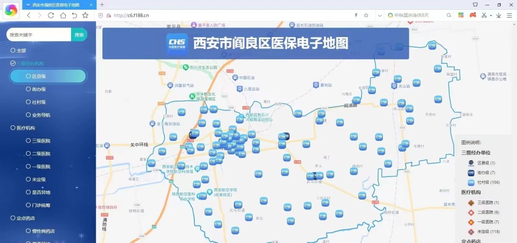Click the 搜索关键字 keyword input field
The image size is (517, 243).
pos(39,34)
